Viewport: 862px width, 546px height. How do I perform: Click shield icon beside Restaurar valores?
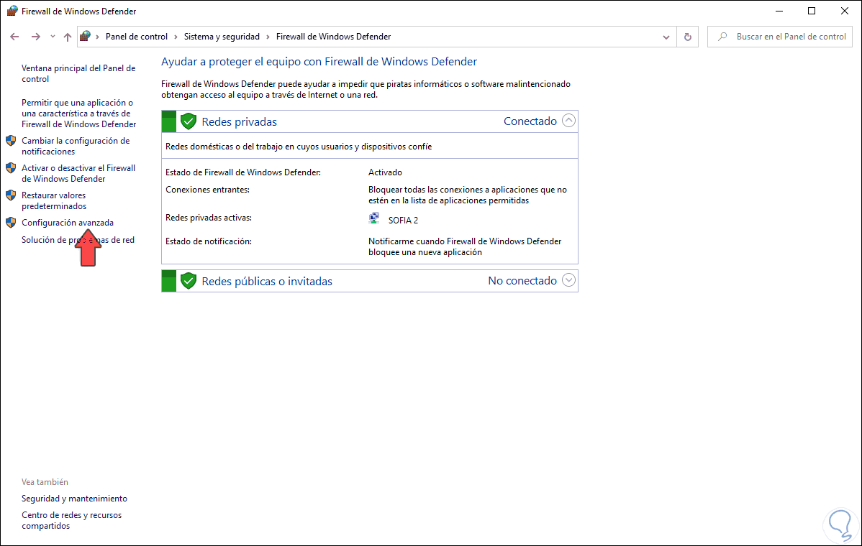coord(11,195)
